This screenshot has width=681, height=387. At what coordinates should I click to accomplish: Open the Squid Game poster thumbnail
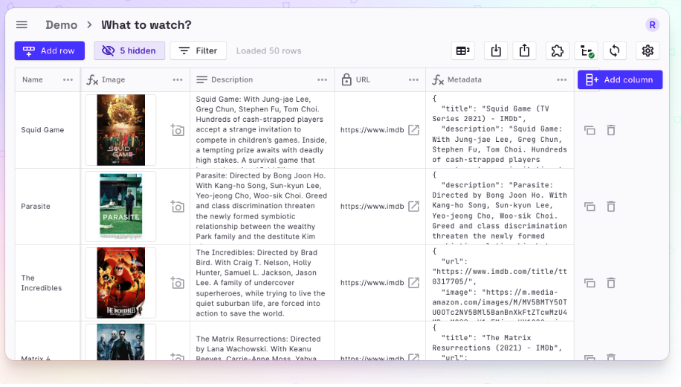point(120,130)
